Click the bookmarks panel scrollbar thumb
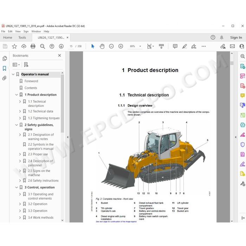 (x=62, y=104)
